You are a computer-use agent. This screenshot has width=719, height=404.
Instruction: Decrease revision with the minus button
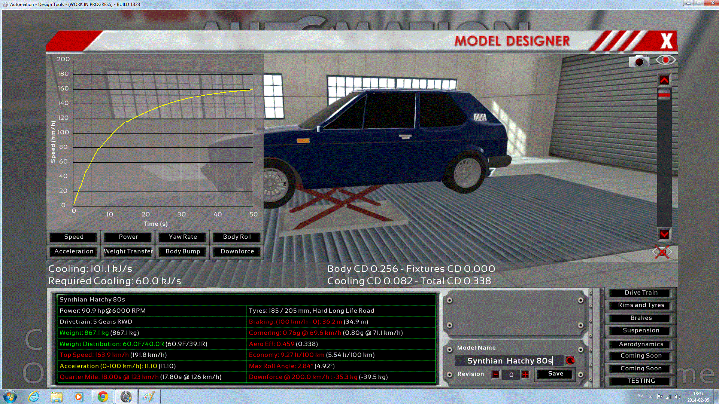pyautogui.click(x=495, y=374)
